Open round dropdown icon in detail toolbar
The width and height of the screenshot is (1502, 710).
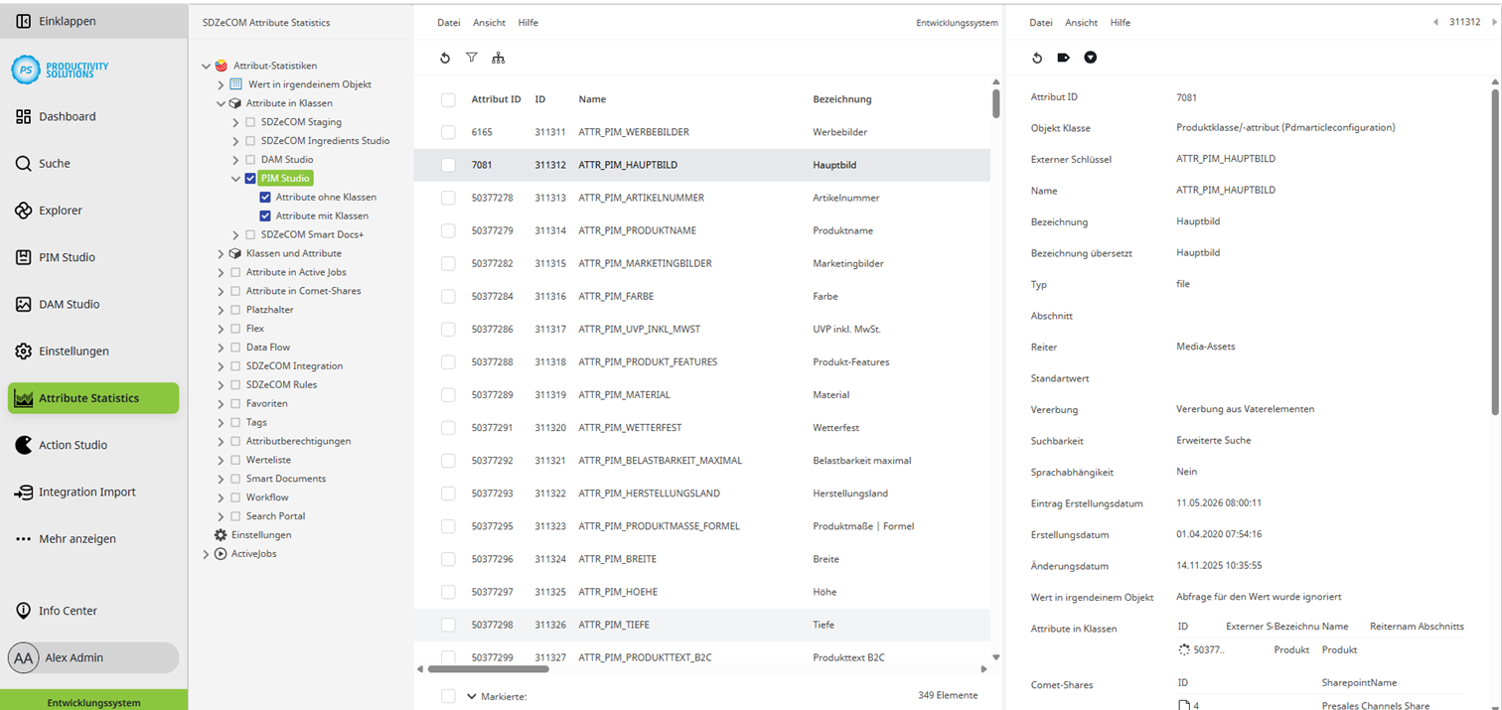click(x=1091, y=58)
